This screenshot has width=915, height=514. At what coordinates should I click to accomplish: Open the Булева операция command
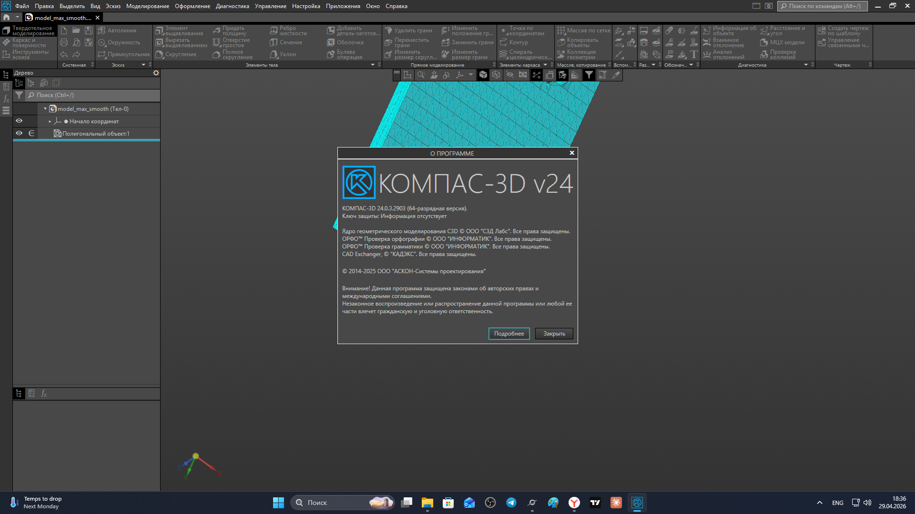coord(345,55)
